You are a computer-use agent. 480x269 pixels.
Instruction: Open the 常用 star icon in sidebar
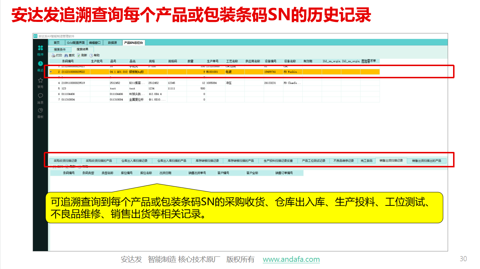40,80
